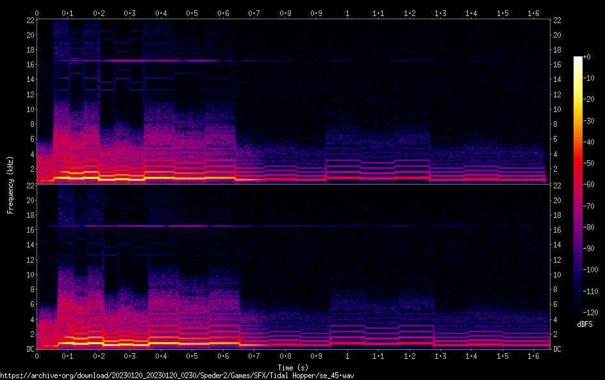The width and height of the screenshot is (605, 380).
Task: Click the DC label on the bottom-right axis
Action: 558,349
